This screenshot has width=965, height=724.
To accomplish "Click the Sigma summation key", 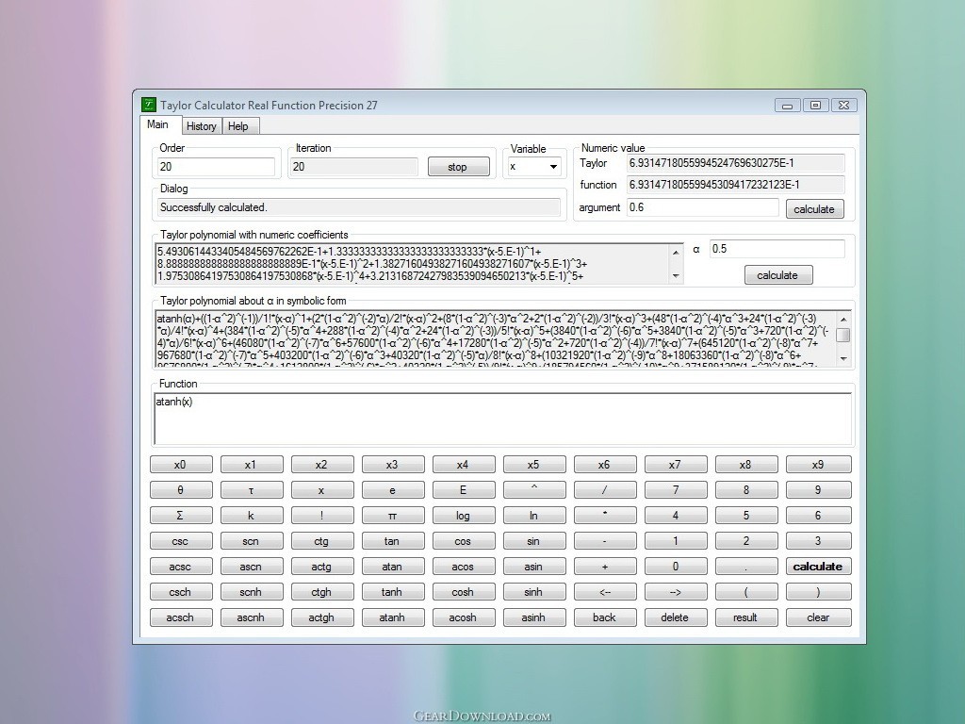I will tap(181, 516).
